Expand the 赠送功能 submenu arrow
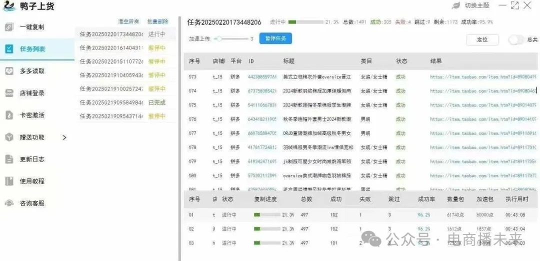This screenshot has width=540, height=261. coord(64,137)
